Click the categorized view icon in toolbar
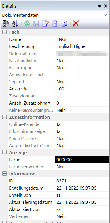The image size is (110, 223). 6,24
